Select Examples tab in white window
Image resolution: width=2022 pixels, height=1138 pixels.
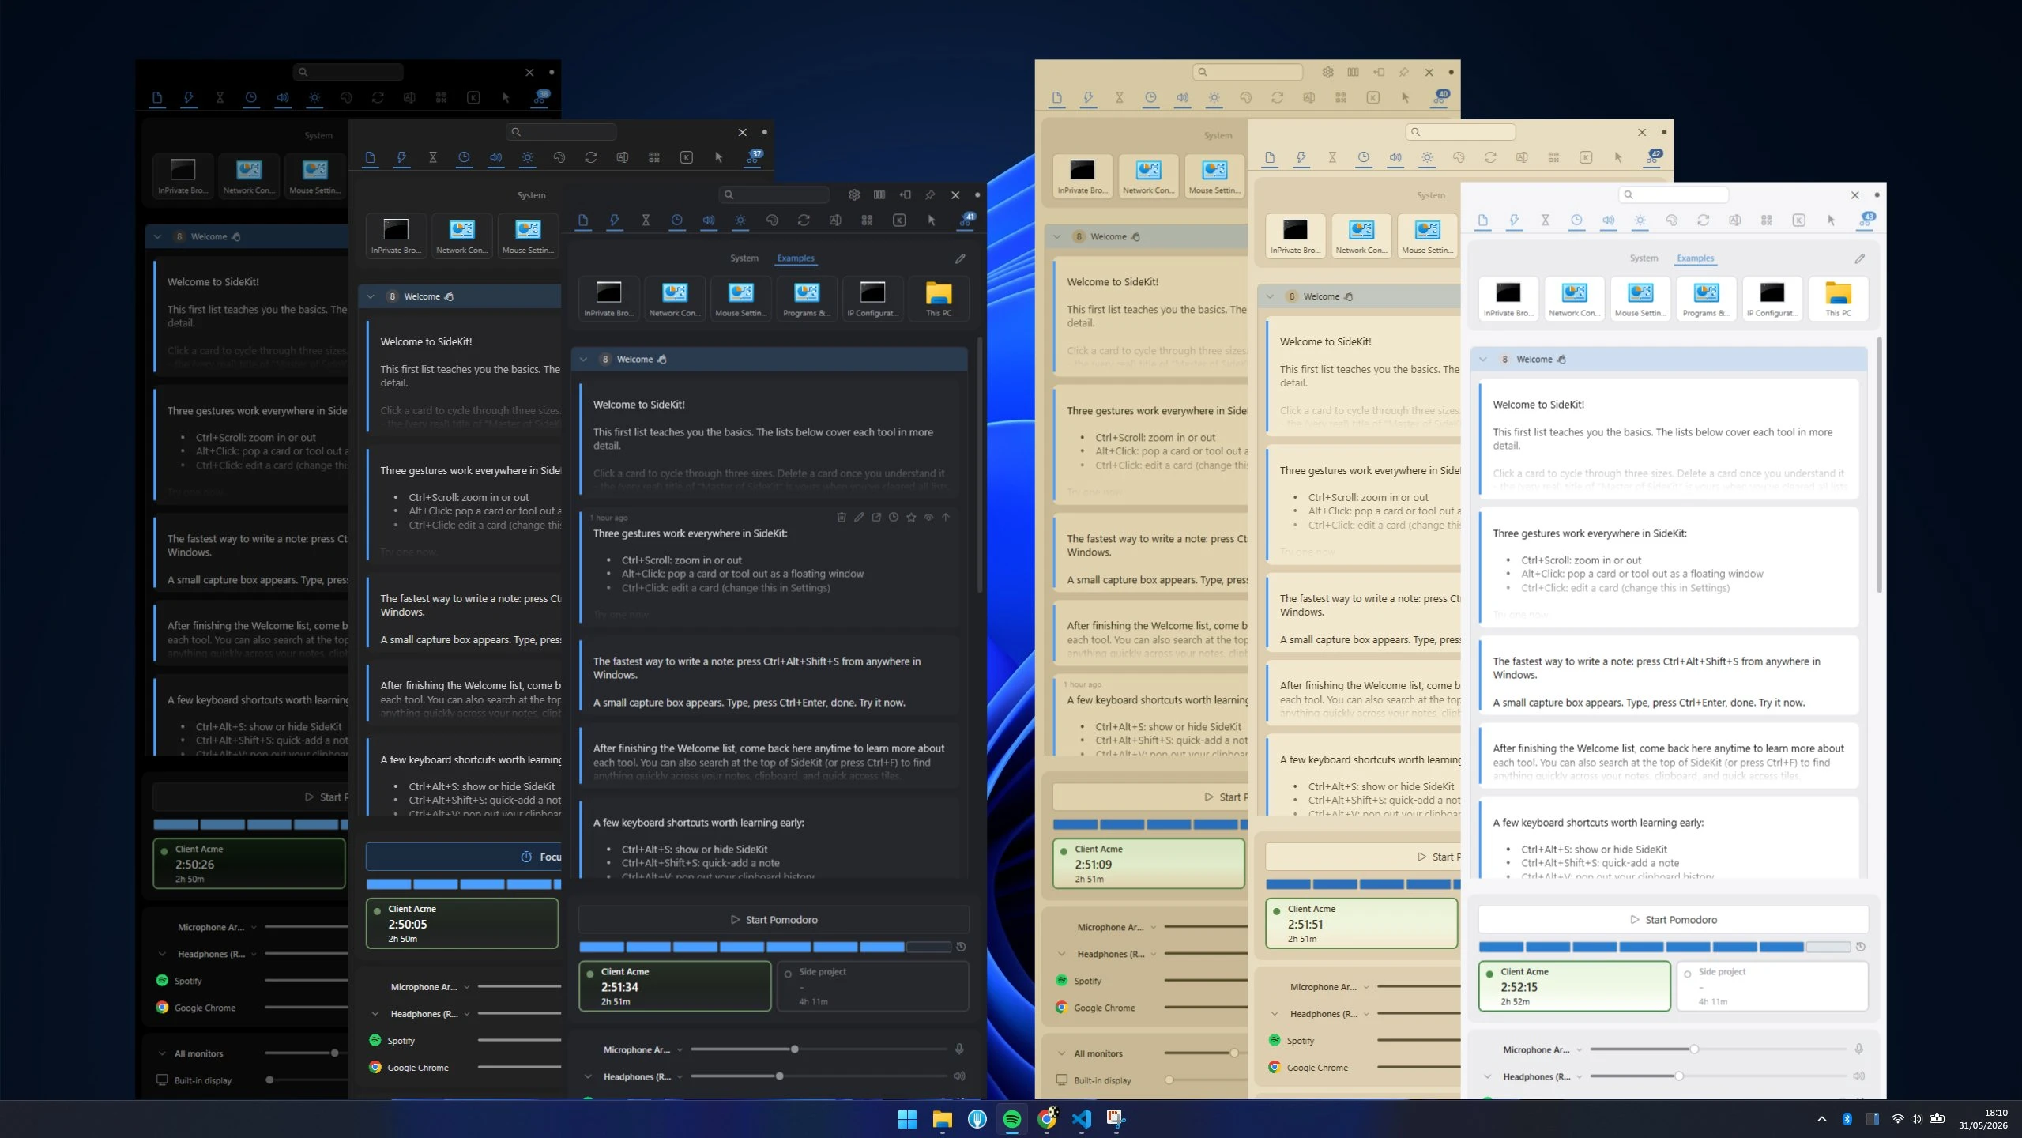pyautogui.click(x=1695, y=258)
